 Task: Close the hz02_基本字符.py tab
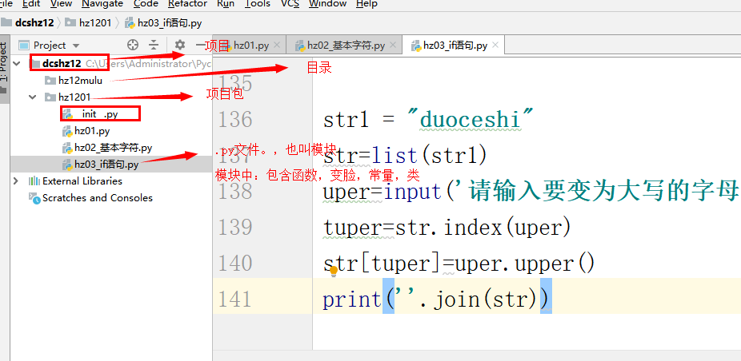click(x=392, y=46)
